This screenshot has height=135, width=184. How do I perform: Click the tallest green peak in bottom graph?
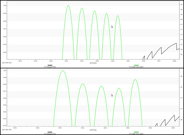pyautogui.click(x=63, y=71)
